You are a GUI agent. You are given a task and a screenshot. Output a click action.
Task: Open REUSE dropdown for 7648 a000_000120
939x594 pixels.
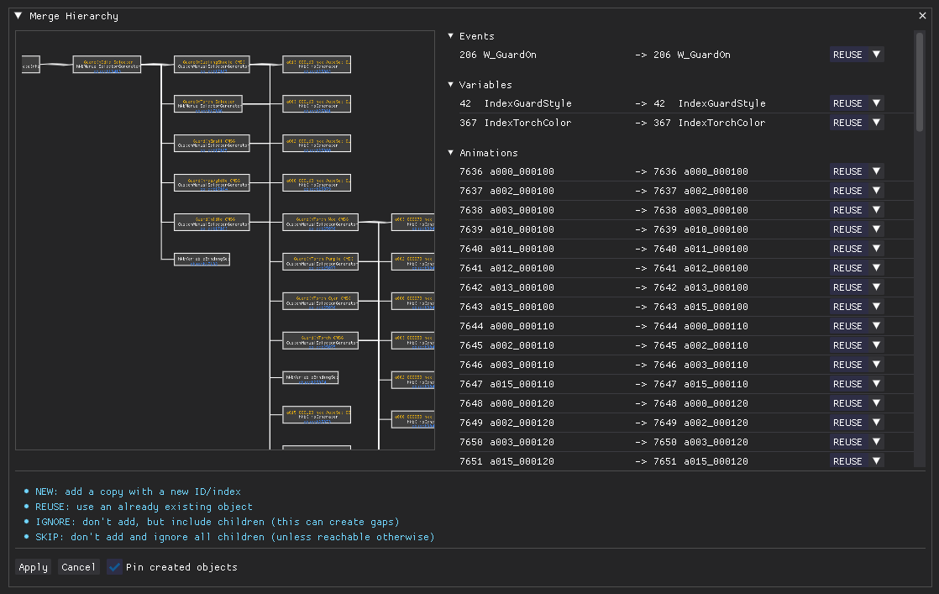coord(856,403)
